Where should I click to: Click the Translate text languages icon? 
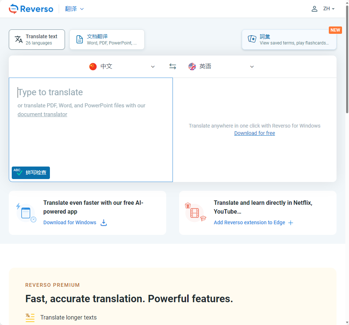pyautogui.click(x=19, y=39)
